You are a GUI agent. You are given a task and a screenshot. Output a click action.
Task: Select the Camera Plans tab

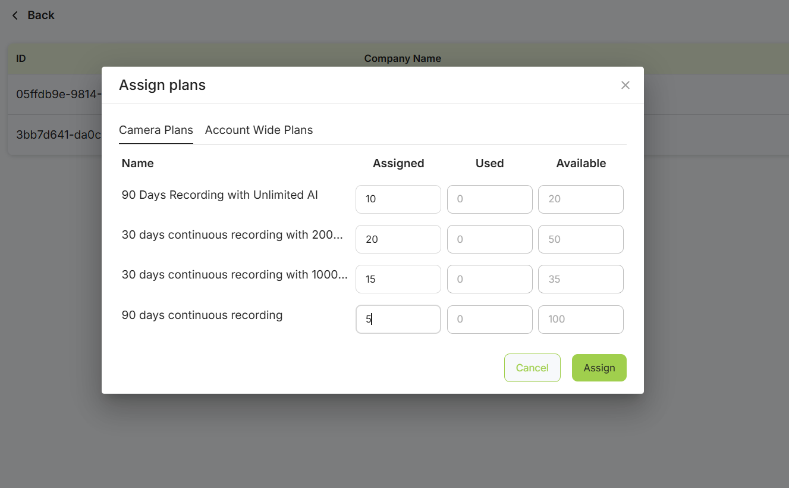click(x=156, y=130)
